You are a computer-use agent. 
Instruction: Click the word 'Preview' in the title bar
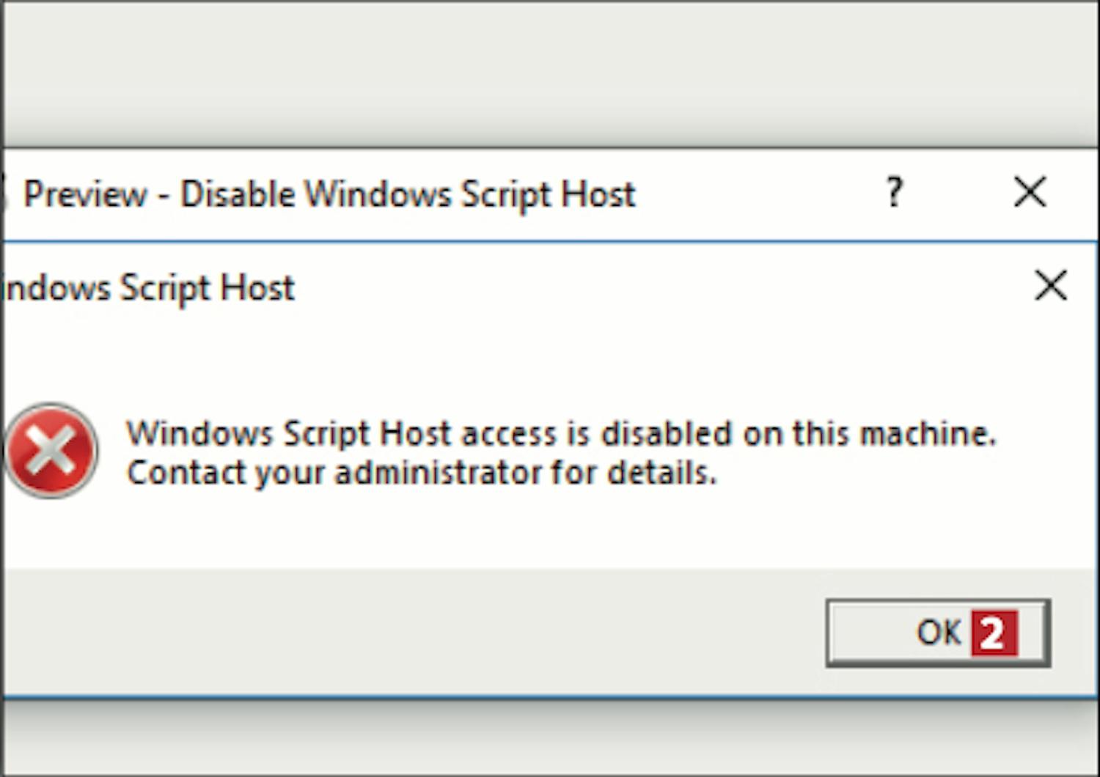(85, 194)
